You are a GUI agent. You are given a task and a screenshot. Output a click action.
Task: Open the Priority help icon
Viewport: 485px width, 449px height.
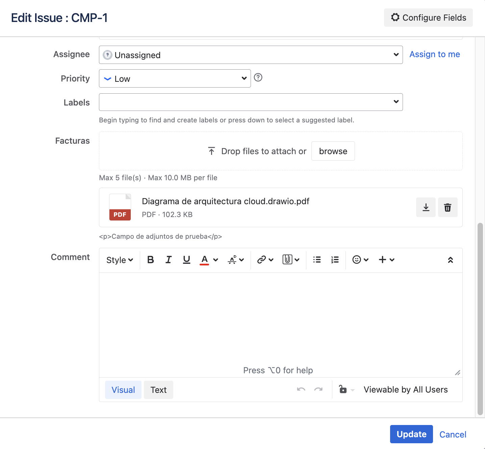tap(258, 77)
